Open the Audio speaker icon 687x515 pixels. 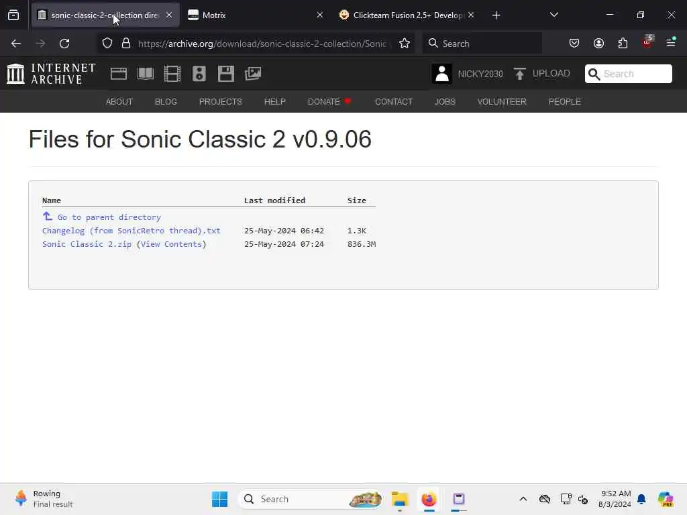[x=199, y=74]
